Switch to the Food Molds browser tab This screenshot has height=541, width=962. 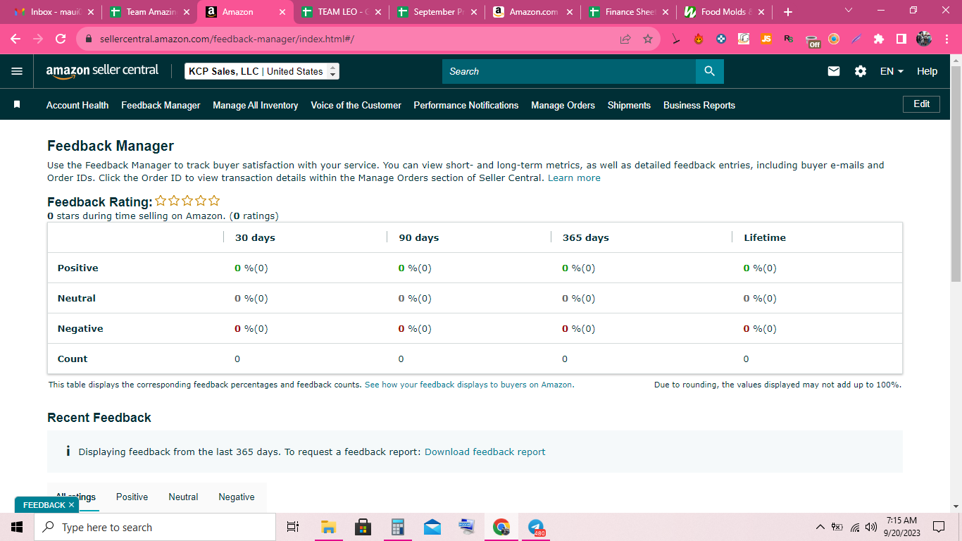click(x=723, y=12)
